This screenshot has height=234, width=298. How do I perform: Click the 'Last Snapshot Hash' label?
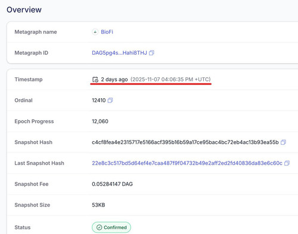(39, 163)
